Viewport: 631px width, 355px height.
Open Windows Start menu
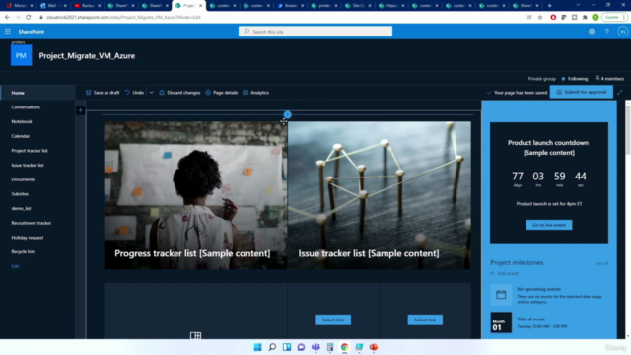(x=258, y=347)
